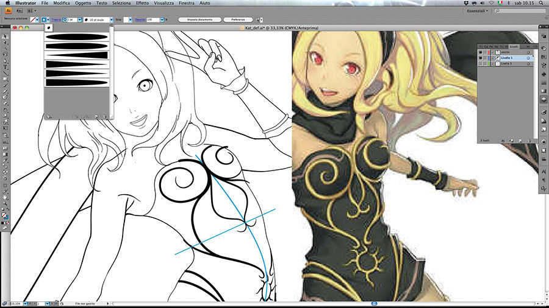This screenshot has width=549, height=308.
Task: Delete selected layer with trash icon
Action: click(x=529, y=141)
